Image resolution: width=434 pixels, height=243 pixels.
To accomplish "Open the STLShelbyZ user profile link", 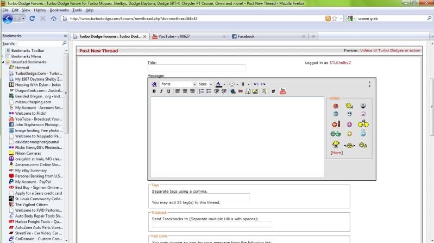I will pos(340,63).
